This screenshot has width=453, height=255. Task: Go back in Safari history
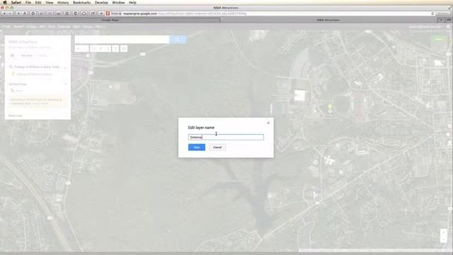click(x=4, y=13)
